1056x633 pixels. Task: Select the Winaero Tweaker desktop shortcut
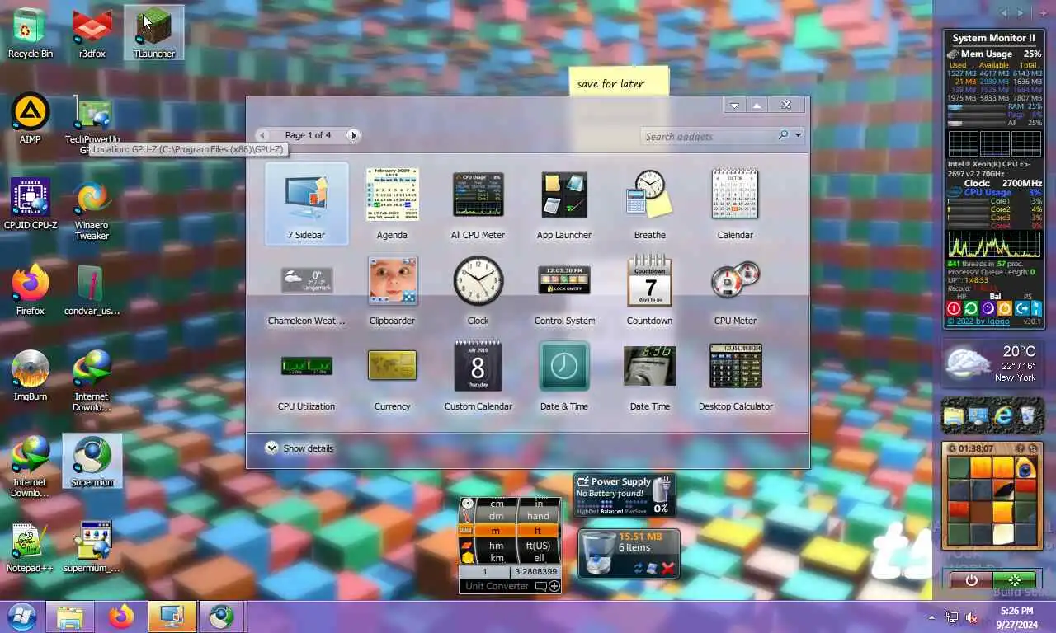click(x=92, y=210)
